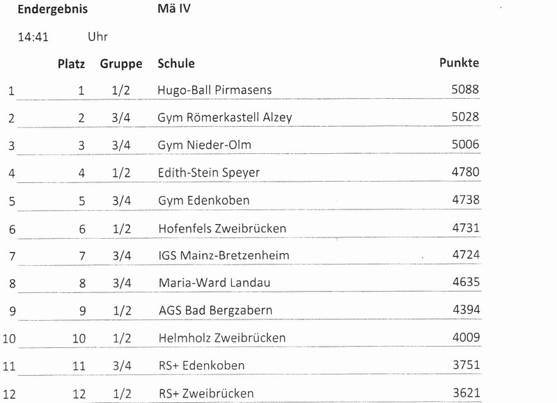
Task: Select the RS+ Zweibrücken entry
Action: point(206,393)
